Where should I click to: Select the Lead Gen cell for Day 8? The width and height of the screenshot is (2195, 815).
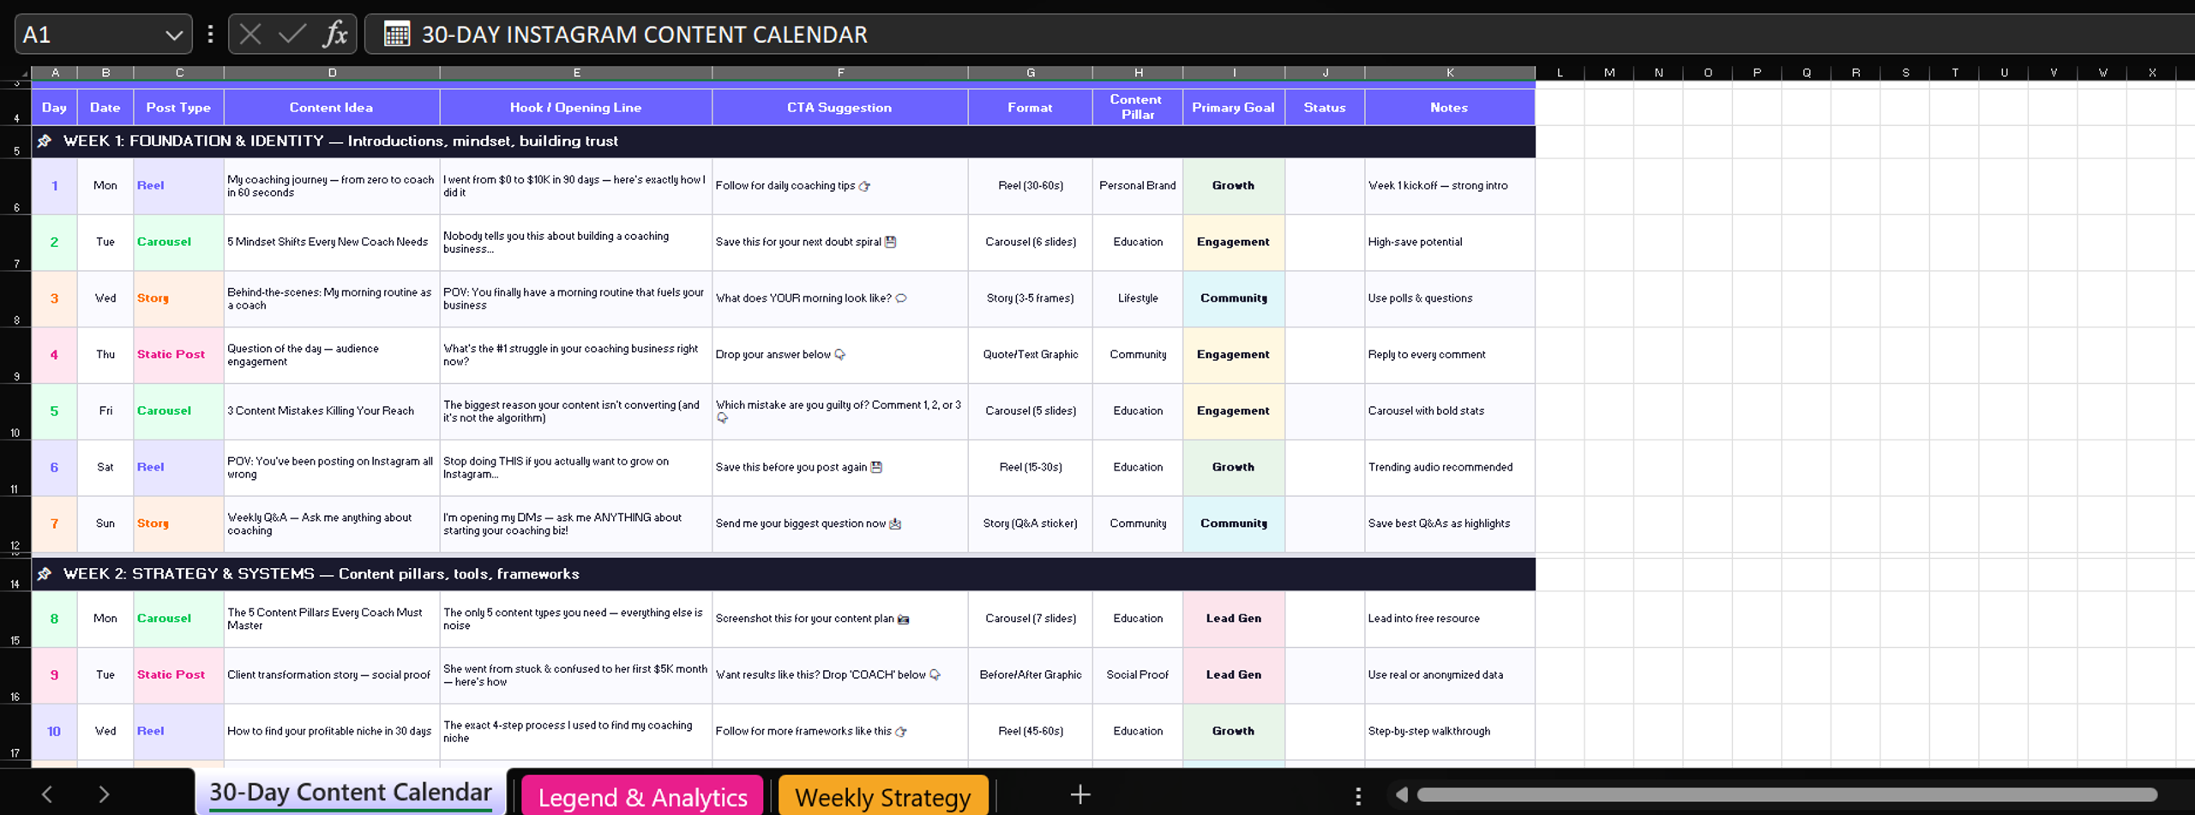pyautogui.click(x=1234, y=619)
